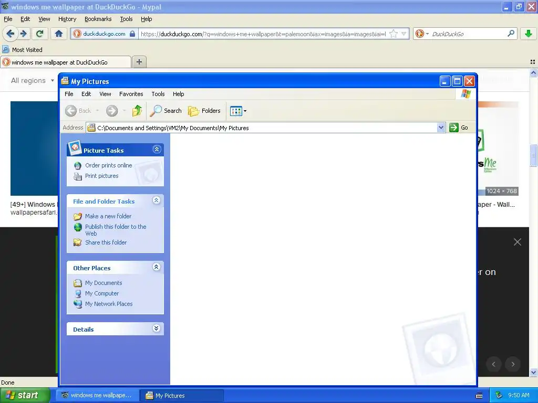Viewport: 538px width, 403px height.
Task: Open a new browser tab
Action: (x=139, y=62)
